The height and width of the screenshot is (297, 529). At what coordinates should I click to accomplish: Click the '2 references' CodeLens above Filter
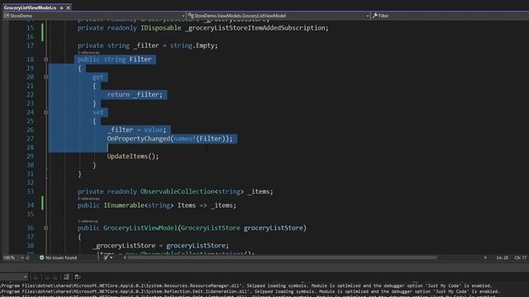[x=88, y=53]
